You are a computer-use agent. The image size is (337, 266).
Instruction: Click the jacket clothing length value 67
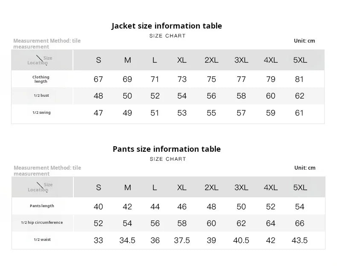pyautogui.click(x=98, y=79)
